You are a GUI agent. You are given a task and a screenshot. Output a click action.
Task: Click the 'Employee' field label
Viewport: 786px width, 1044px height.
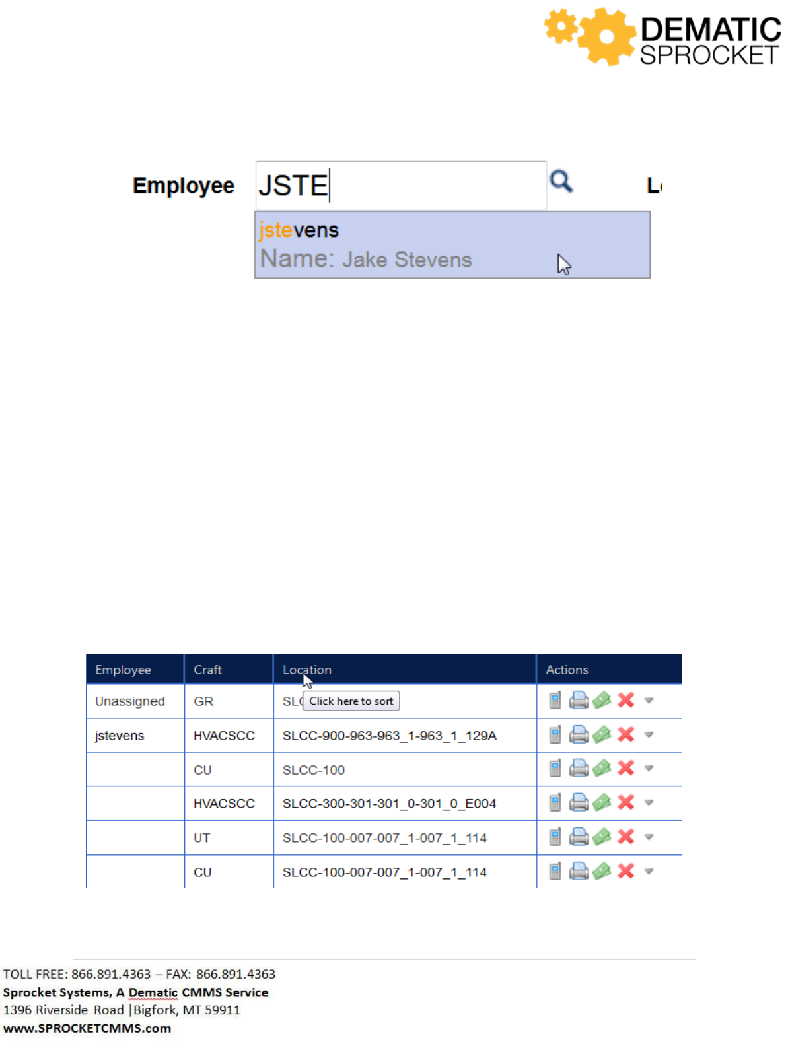[184, 186]
